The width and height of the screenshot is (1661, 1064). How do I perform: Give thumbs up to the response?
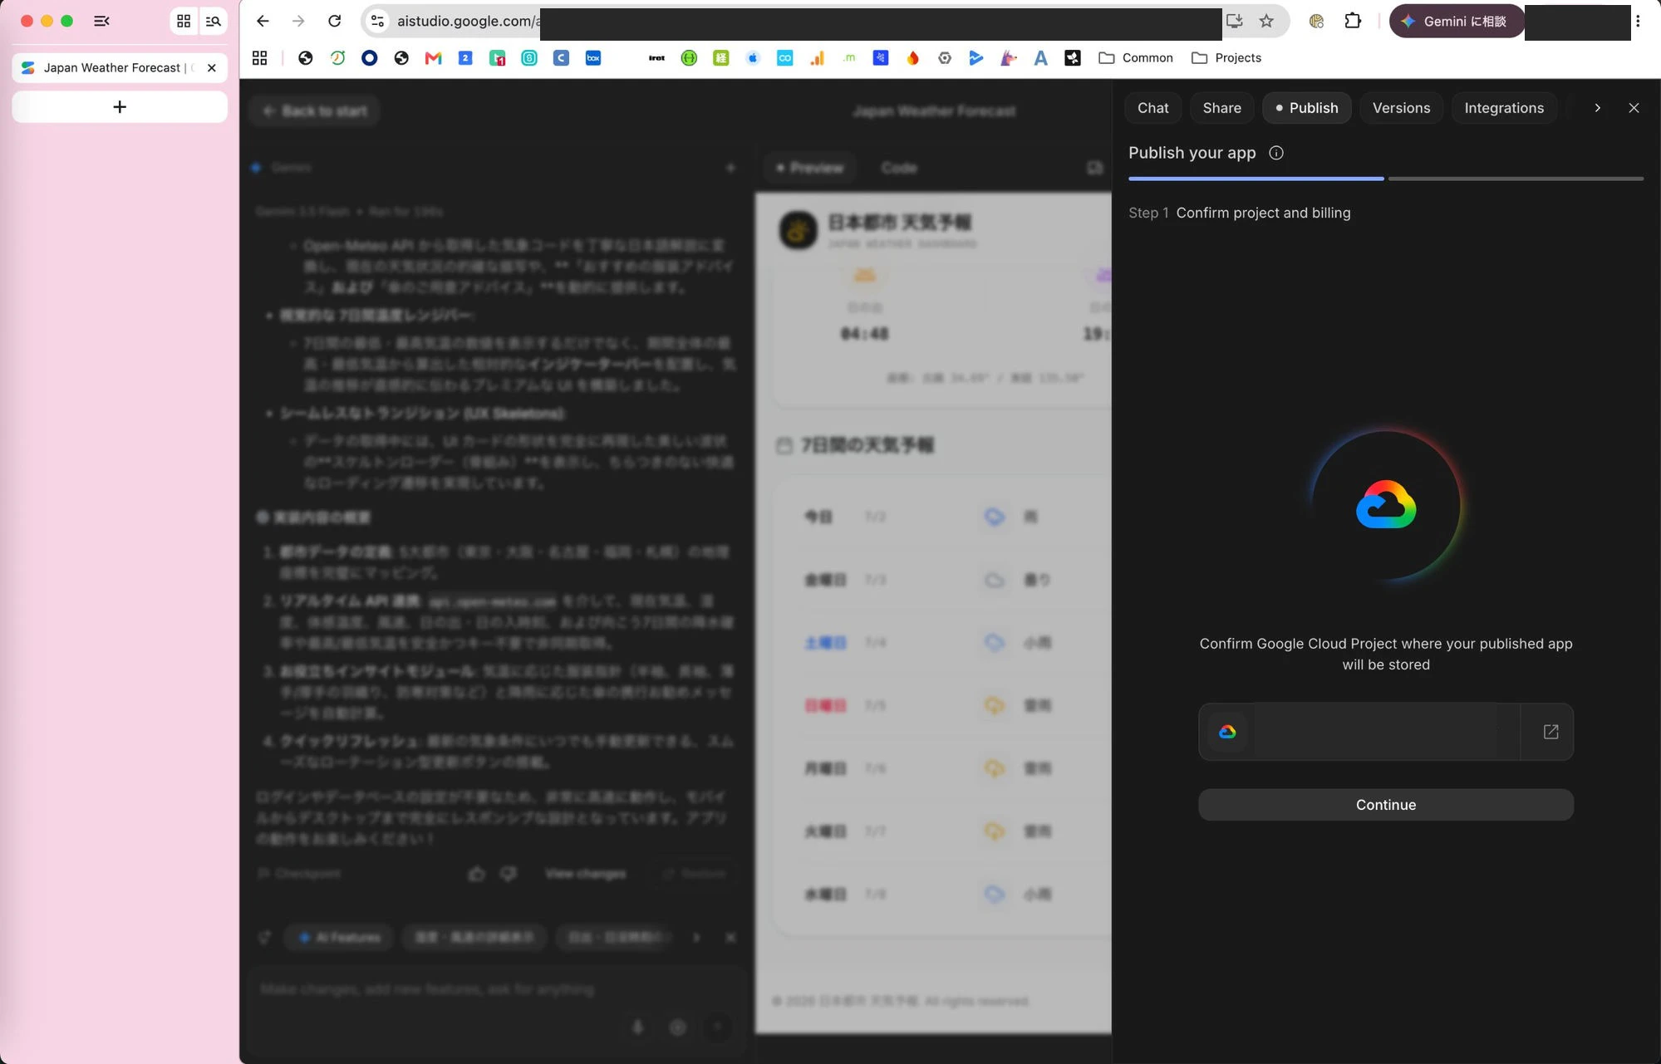[477, 874]
